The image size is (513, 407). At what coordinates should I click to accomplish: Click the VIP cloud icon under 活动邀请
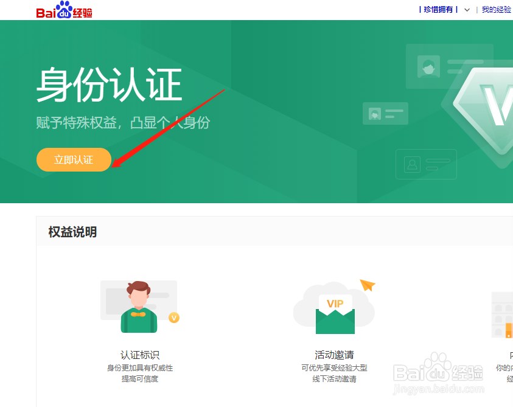334,310
